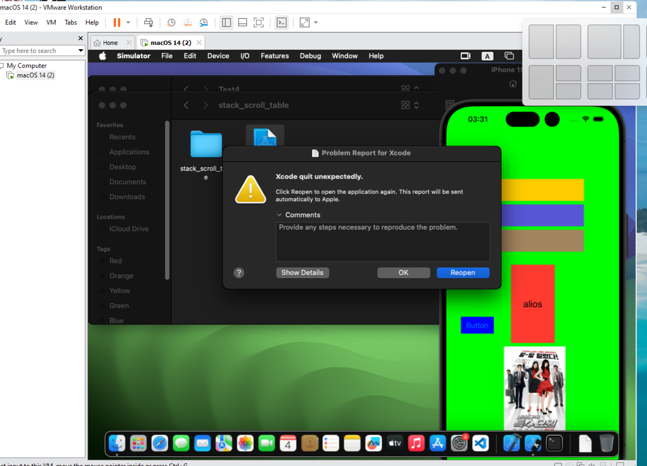Open Freeform from the Dock
Viewport: 647px width, 466px height.
pyautogui.click(x=374, y=443)
